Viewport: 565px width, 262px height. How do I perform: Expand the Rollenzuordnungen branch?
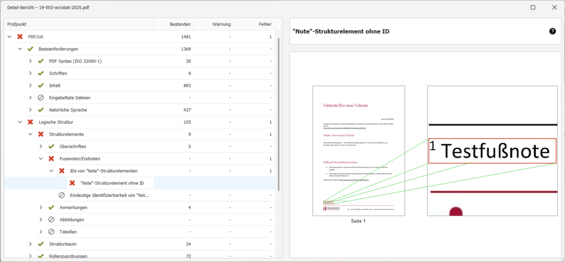30,256
